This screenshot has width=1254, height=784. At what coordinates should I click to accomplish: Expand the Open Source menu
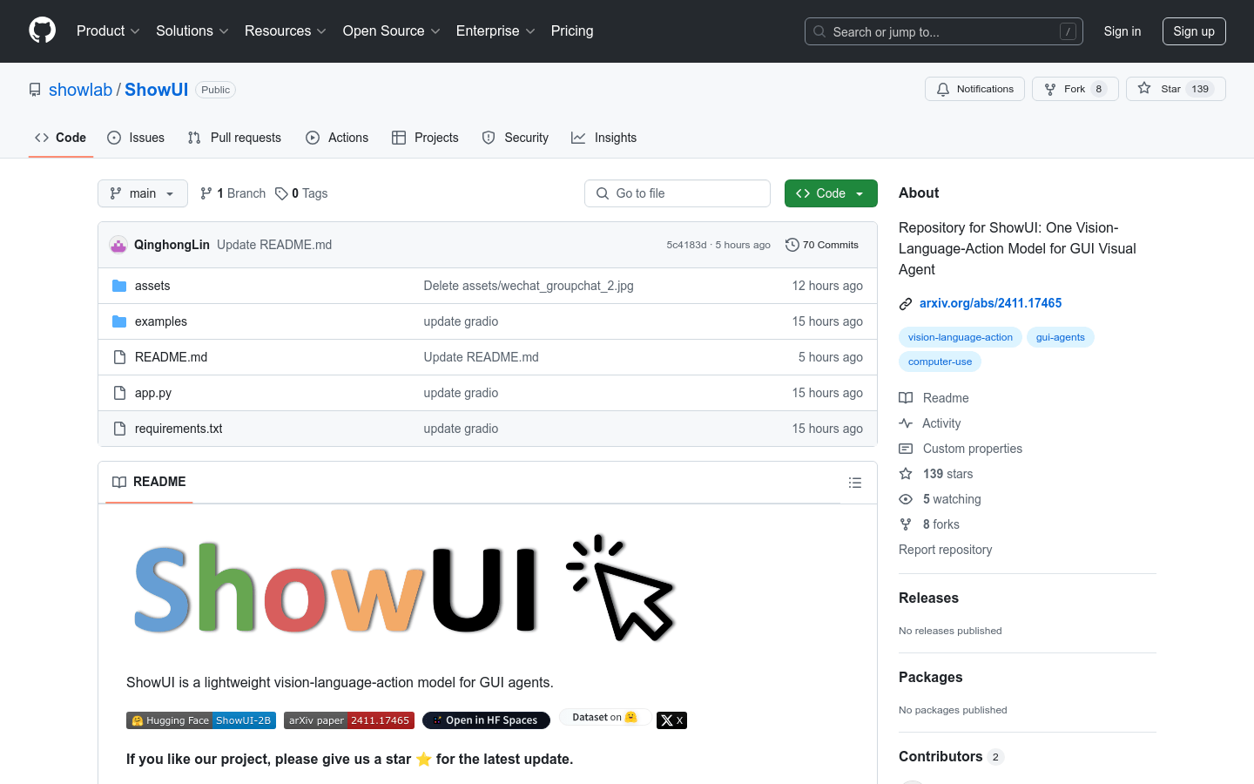392,30
